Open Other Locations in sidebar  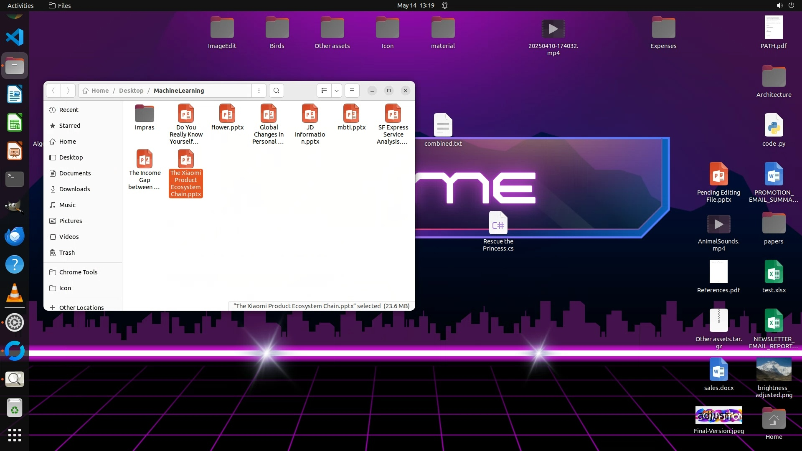[81, 307]
